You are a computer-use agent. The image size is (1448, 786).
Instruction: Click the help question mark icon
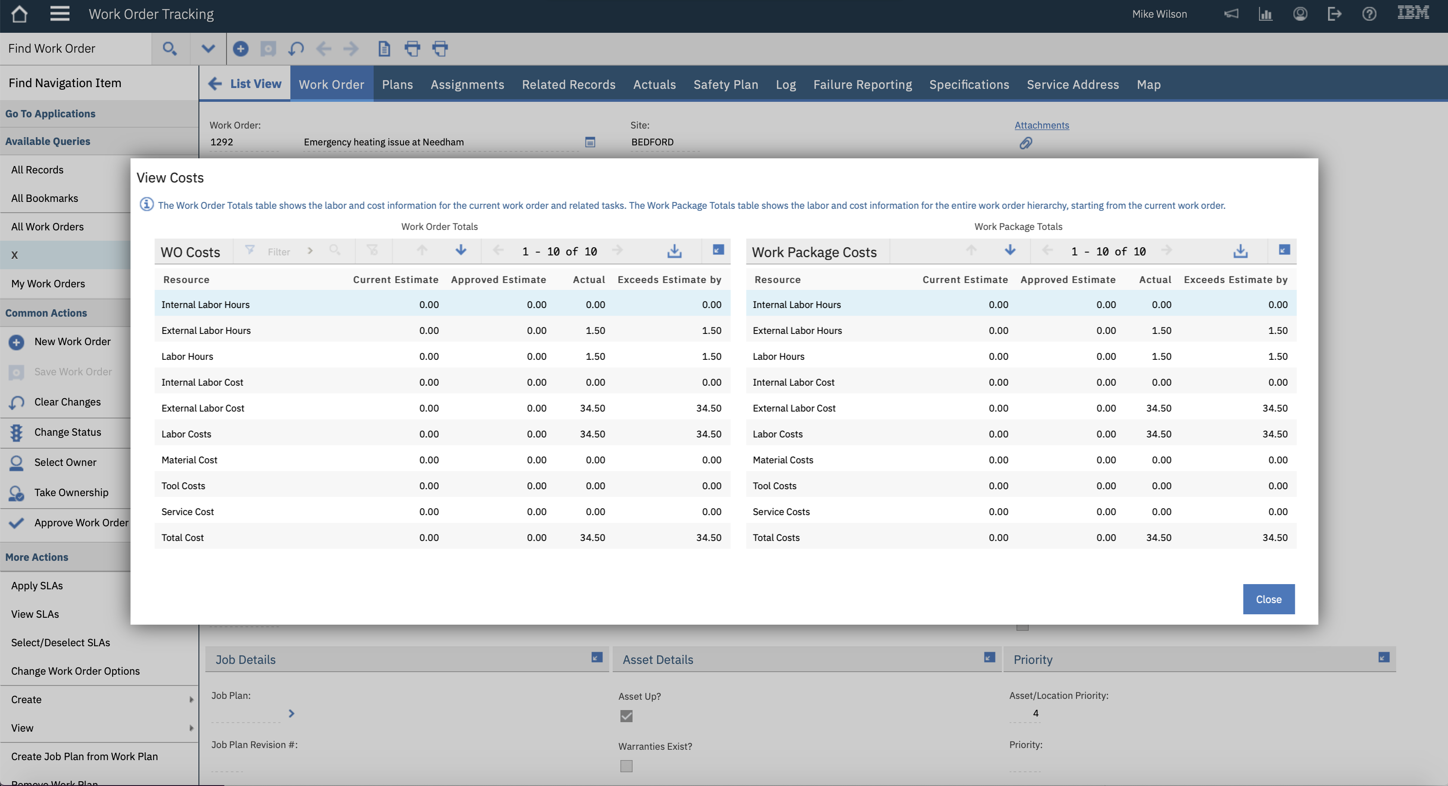[1369, 14]
